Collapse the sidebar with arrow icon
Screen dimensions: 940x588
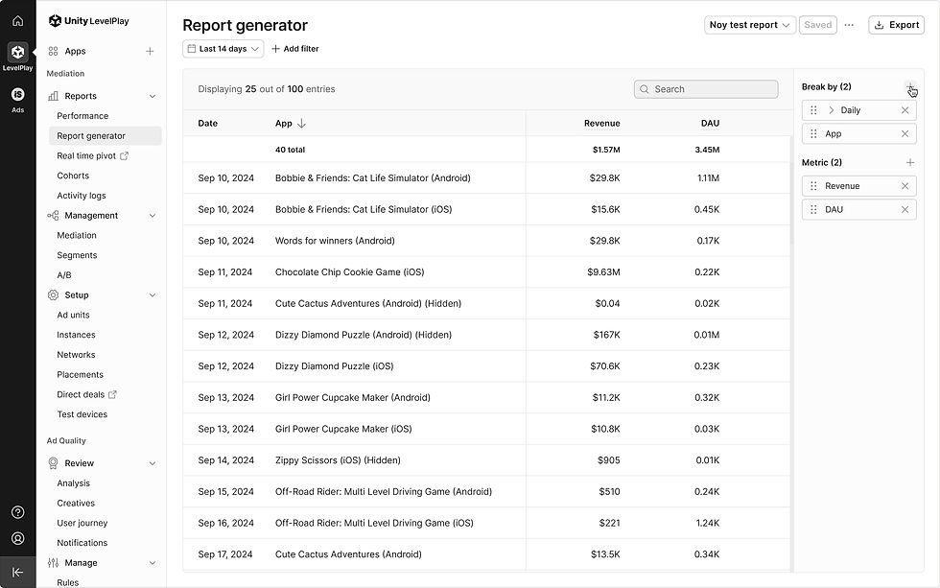pyautogui.click(x=18, y=573)
